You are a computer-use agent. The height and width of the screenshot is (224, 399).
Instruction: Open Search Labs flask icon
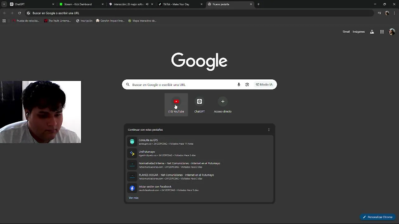click(x=372, y=32)
